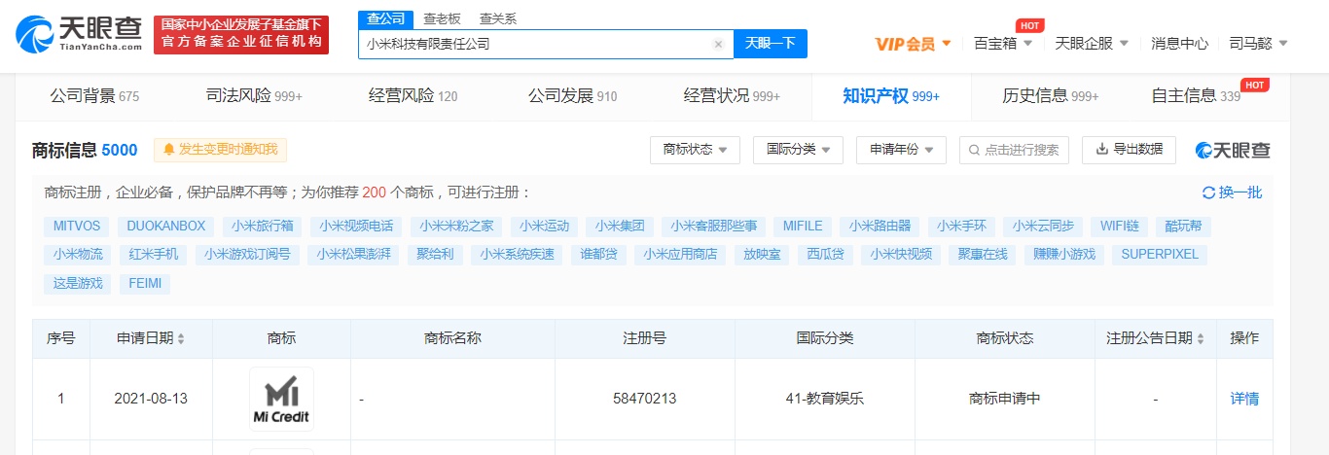Click the 41-教育娱乐 classification cell
The image size is (1329, 455).
824,399
